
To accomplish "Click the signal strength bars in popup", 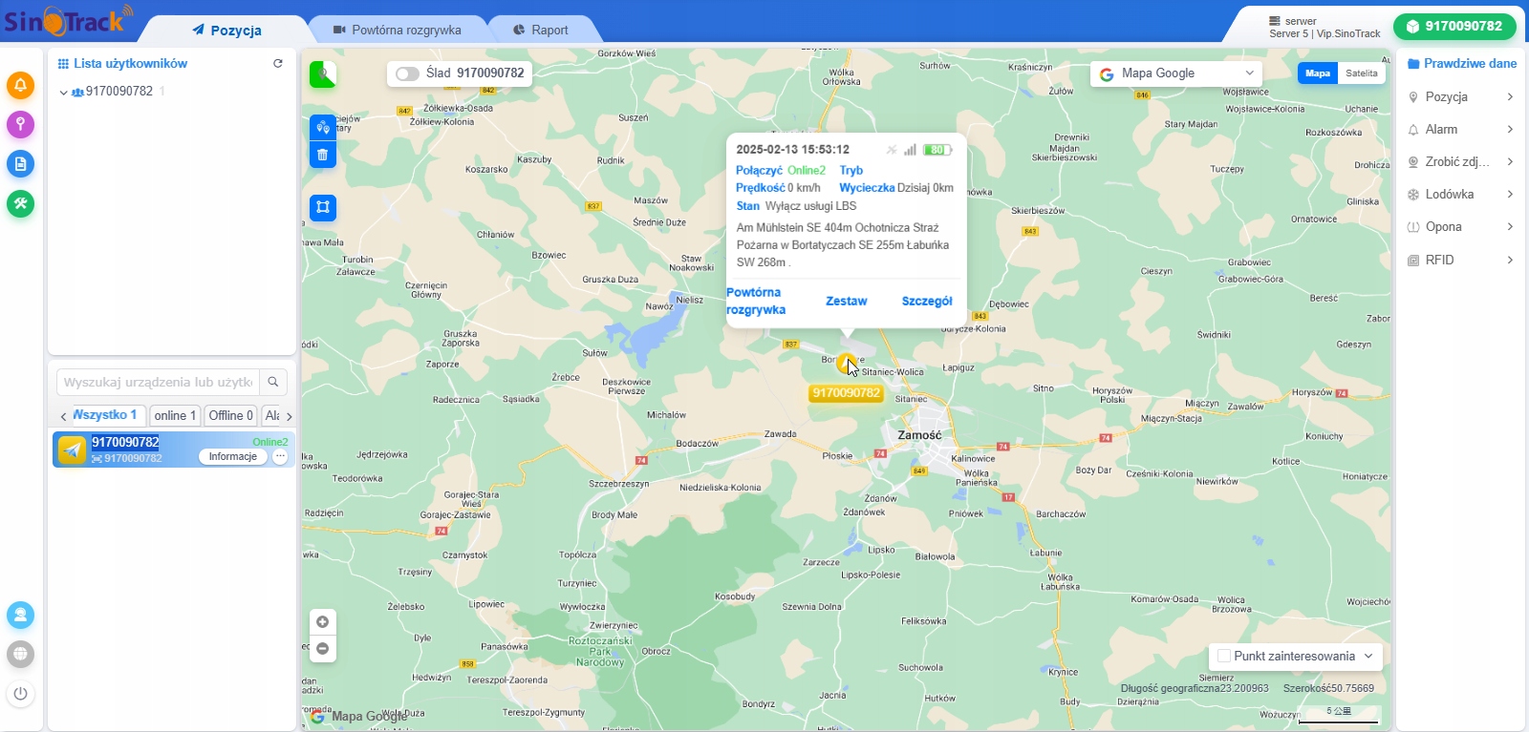I will [911, 150].
